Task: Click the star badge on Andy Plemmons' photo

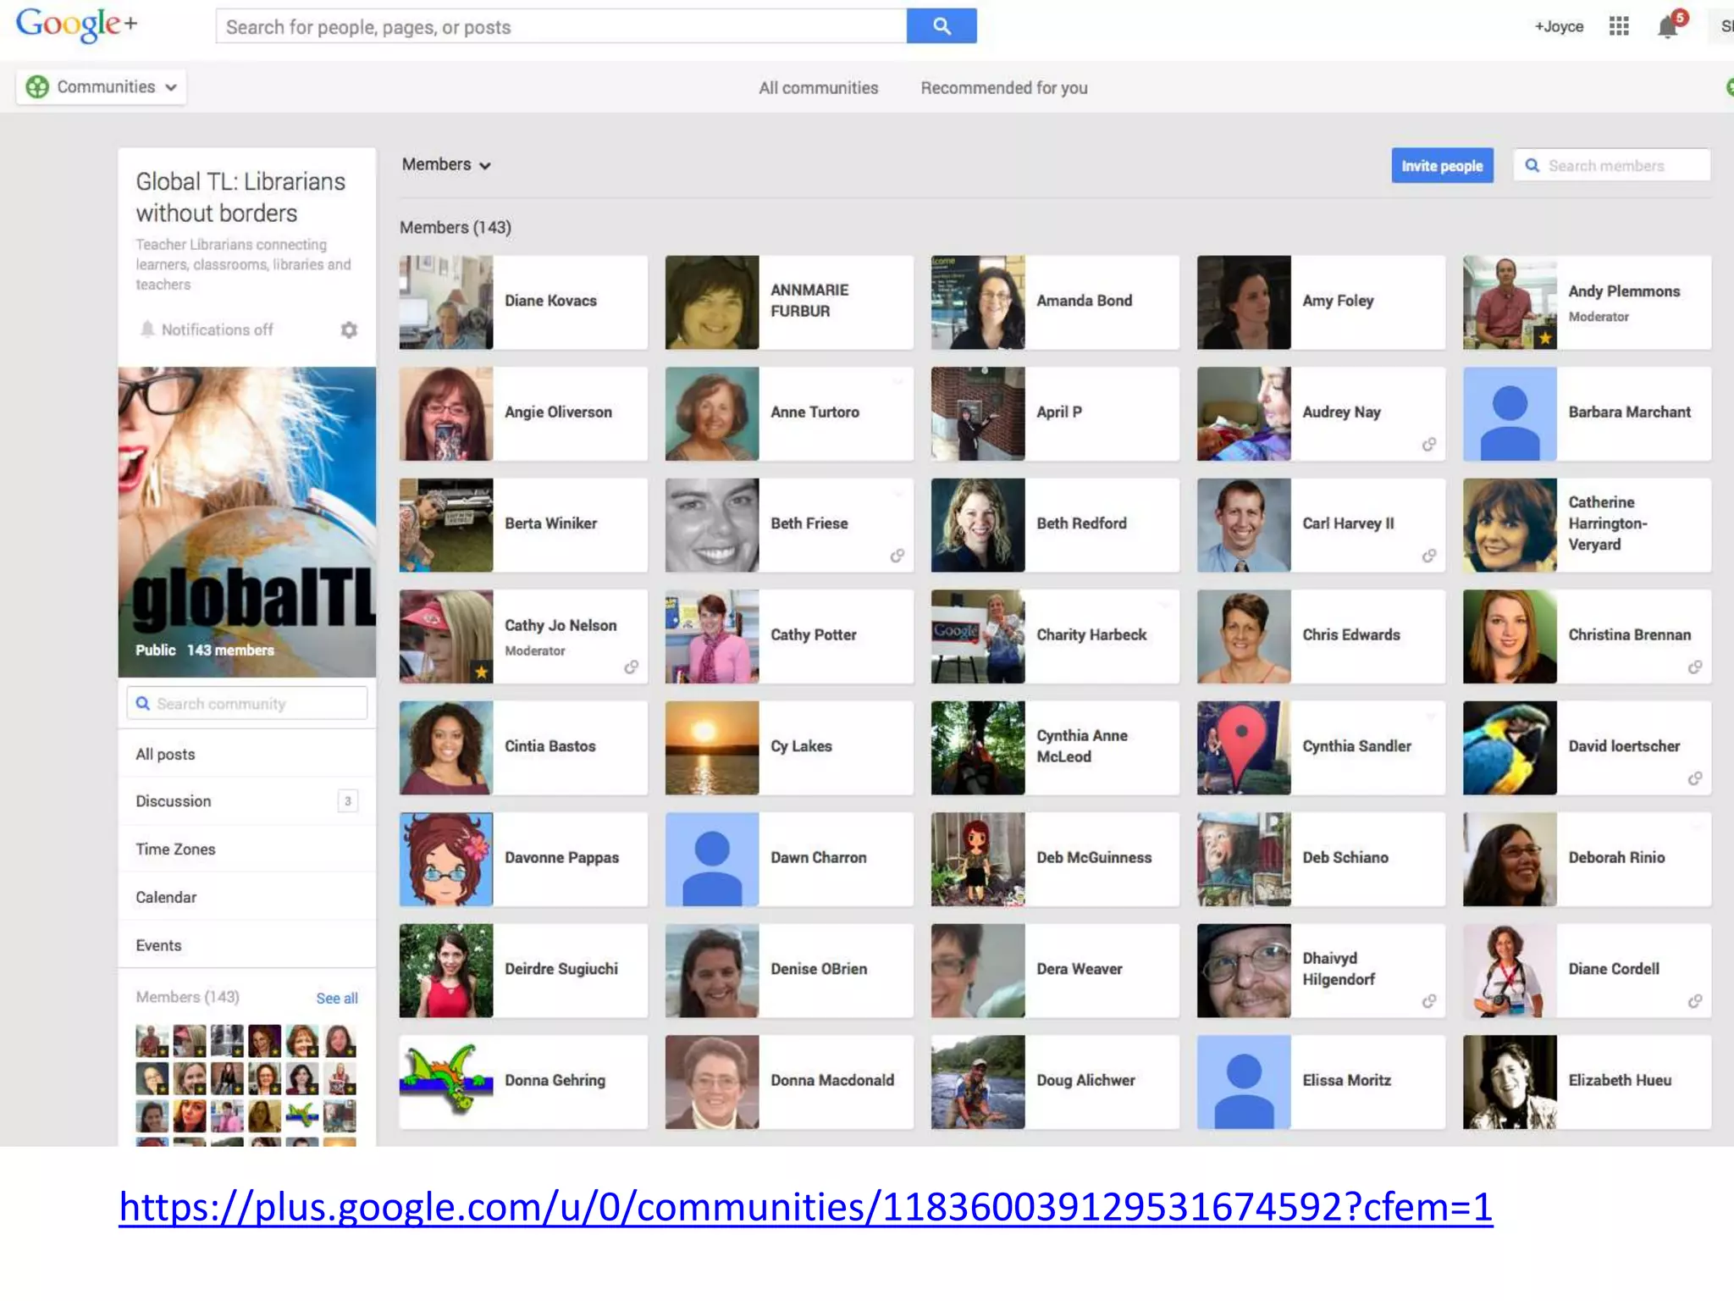Action: (1545, 338)
